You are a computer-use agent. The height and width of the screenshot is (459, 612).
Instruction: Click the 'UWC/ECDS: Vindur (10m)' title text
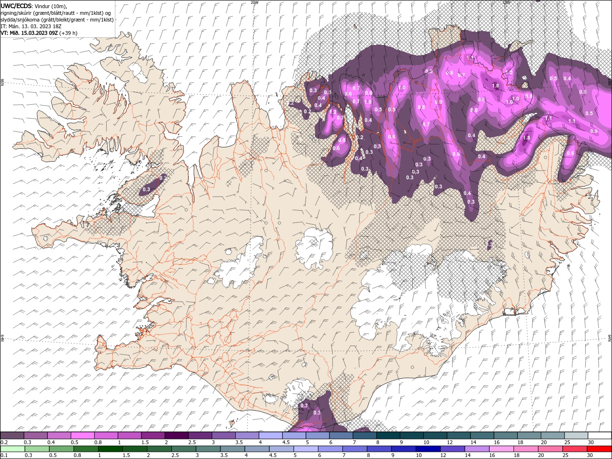click(x=34, y=6)
